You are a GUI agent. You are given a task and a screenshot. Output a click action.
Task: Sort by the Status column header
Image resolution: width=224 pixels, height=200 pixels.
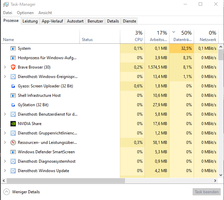tap(100, 37)
